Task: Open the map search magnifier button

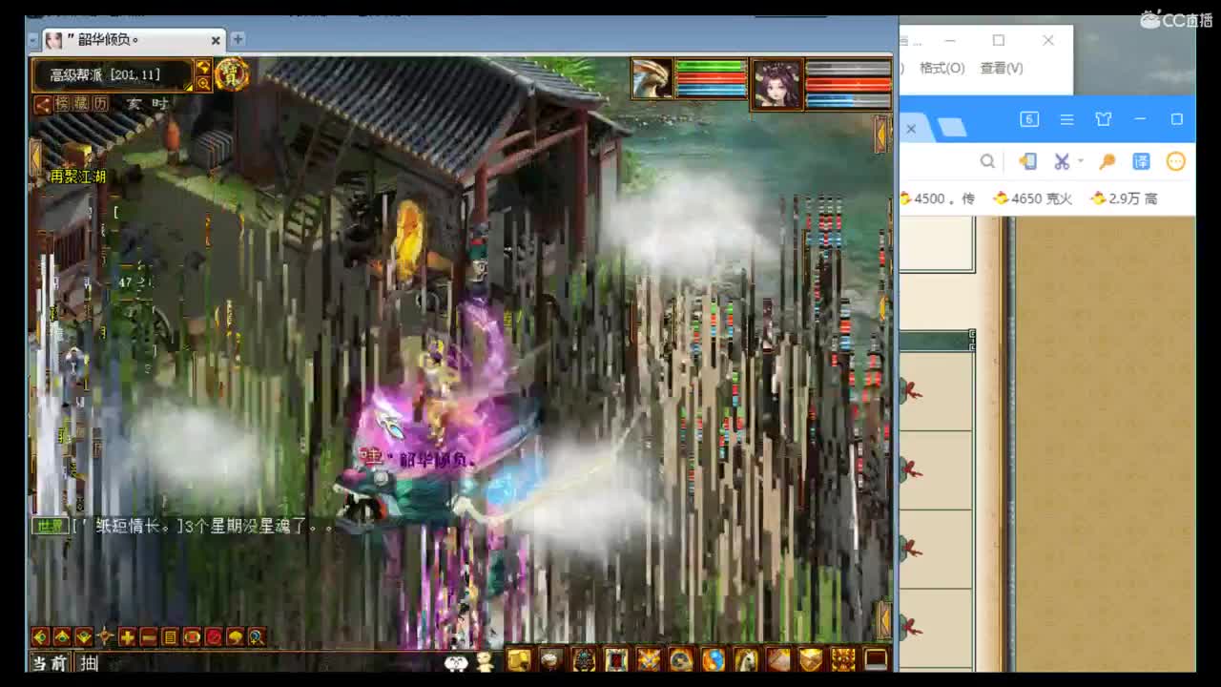Action: (203, 83)
